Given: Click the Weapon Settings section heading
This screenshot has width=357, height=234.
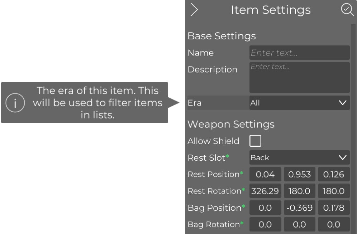Looking at the screenshot, I should 231,125.
